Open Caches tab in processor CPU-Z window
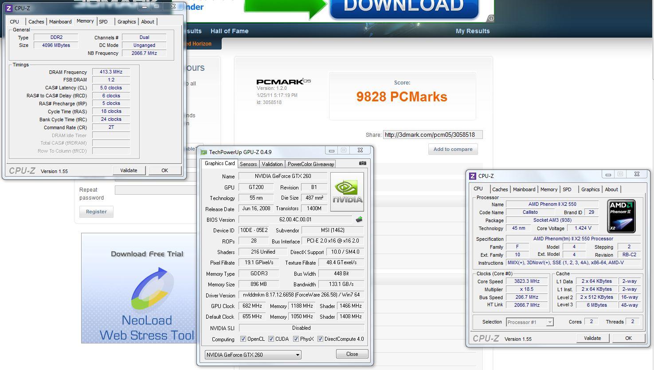 pos(500,189)
